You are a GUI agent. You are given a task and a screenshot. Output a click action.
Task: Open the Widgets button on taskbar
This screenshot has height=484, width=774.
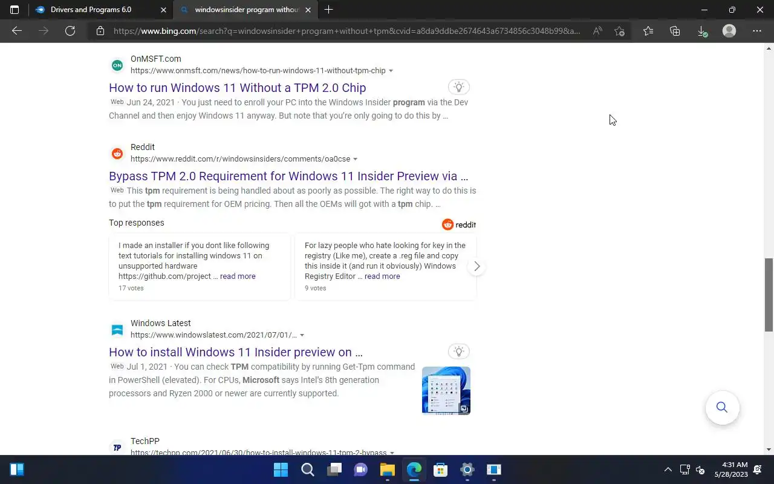17,469
